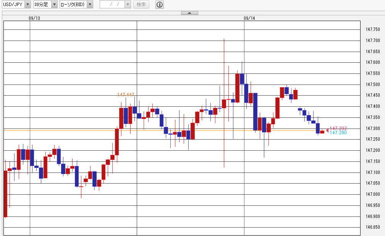
Task: Focus the date input field
Action: [112, 5]
